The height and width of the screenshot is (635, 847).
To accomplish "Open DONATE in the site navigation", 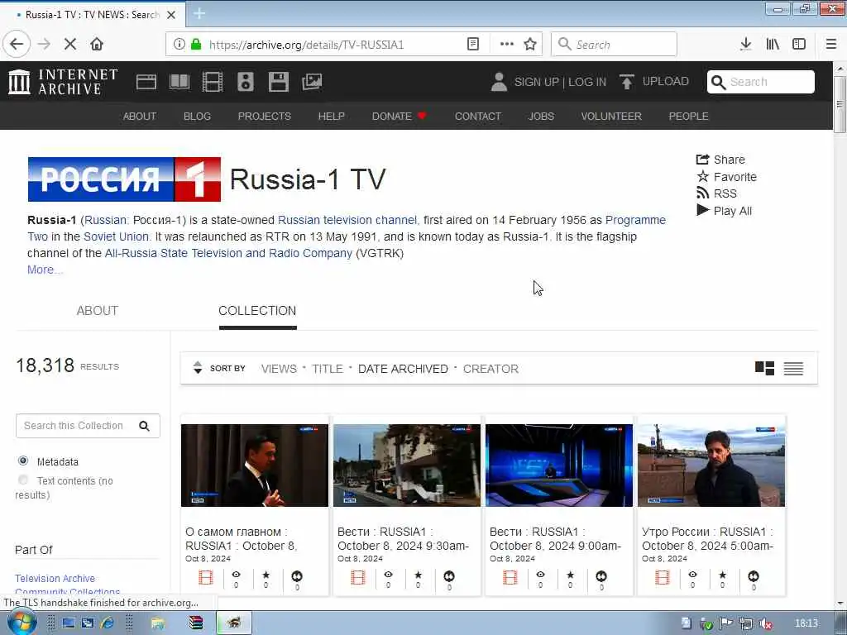I will coord(400,116).
